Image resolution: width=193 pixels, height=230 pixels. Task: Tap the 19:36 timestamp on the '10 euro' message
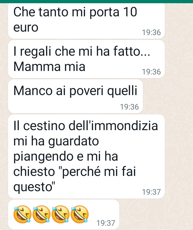click(x=151, y=32)
